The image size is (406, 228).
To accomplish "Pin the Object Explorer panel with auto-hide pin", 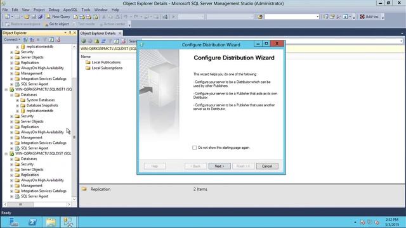I will pyautogui.click(x=70, y=33).
